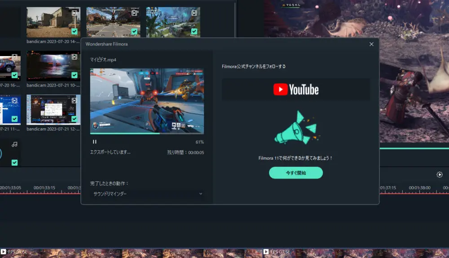Screen dimensions: 449x258
Task: Click the Filmora公式チャンネルをフォローする heading
Action: [254, 66]
